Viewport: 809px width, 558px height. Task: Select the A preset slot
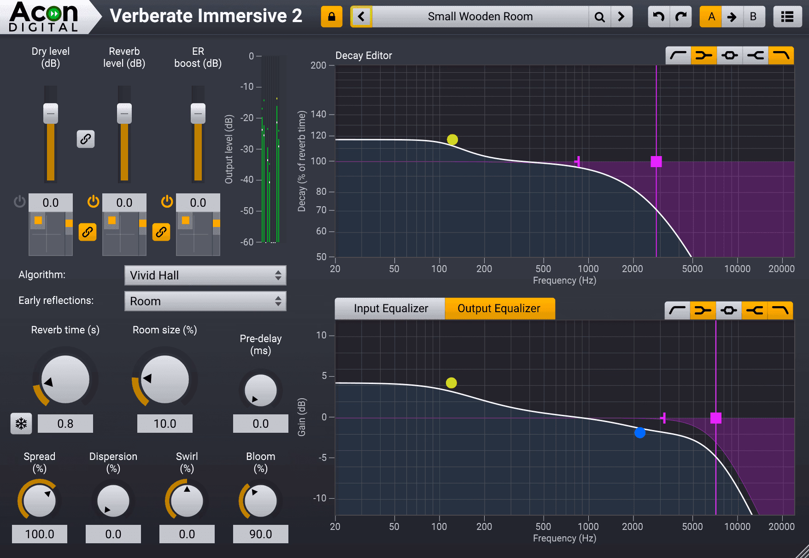(711, 17)
